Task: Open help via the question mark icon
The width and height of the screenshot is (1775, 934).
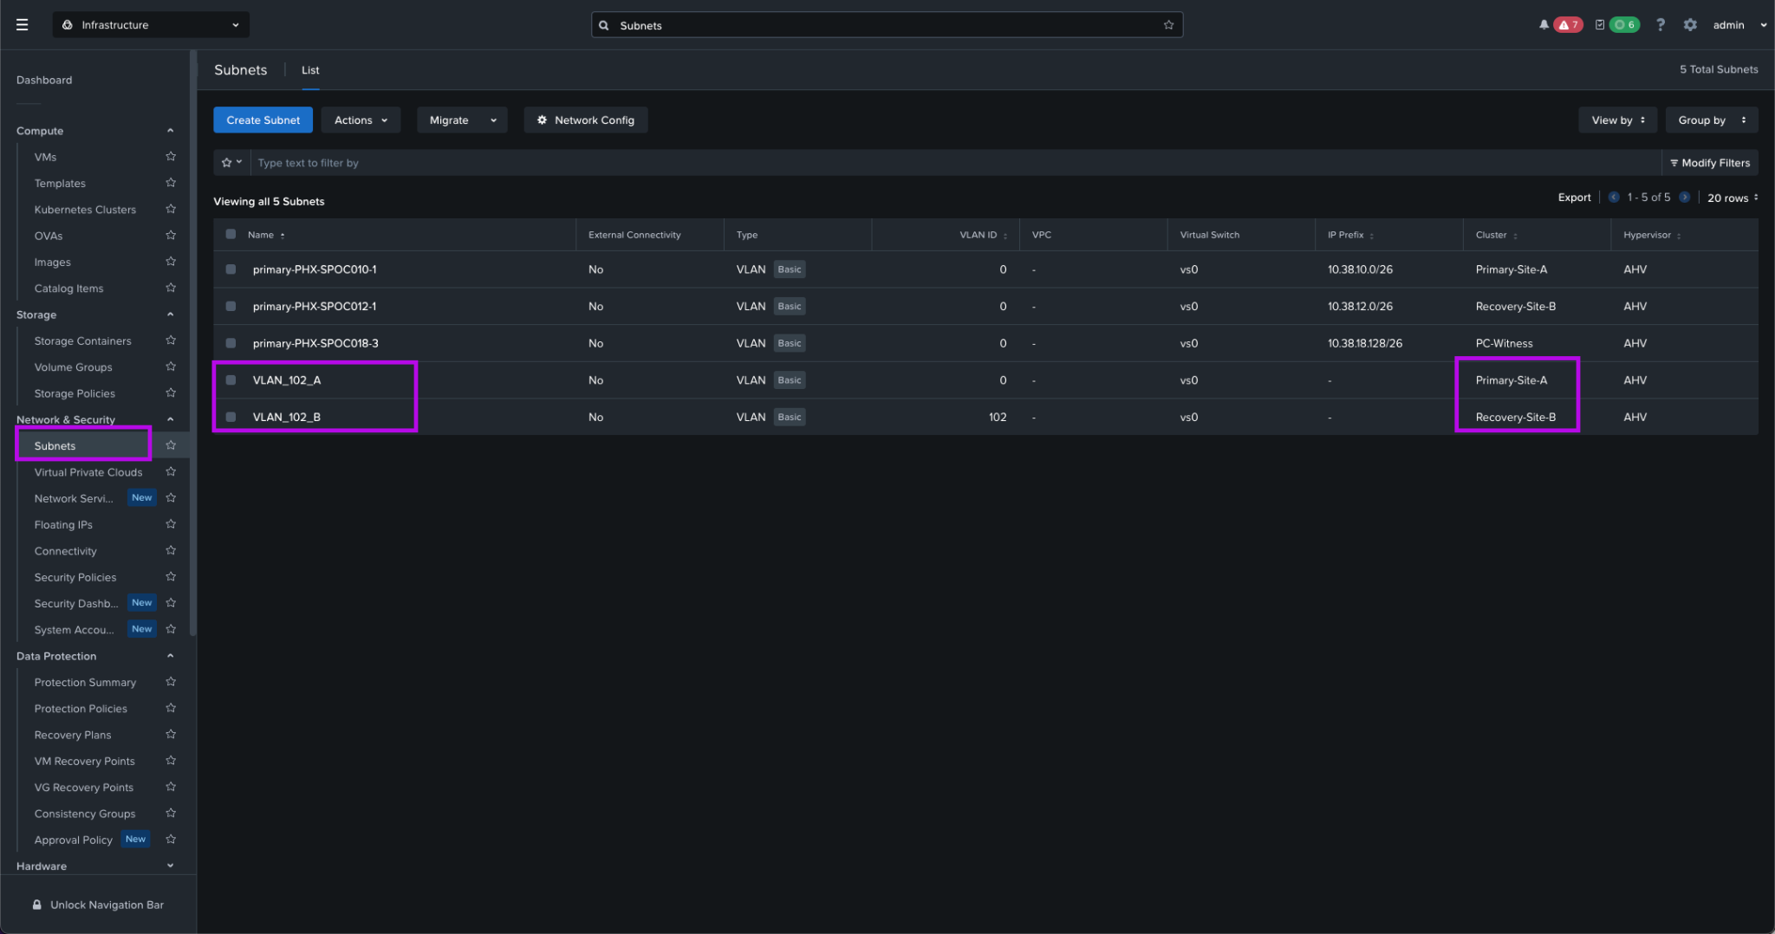Action: pos(1661,24)
